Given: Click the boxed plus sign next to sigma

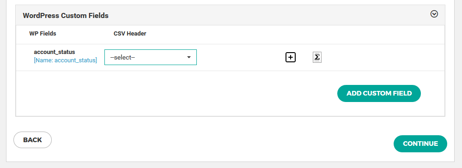Looking at the screenshot, I should tap(291, 57).
